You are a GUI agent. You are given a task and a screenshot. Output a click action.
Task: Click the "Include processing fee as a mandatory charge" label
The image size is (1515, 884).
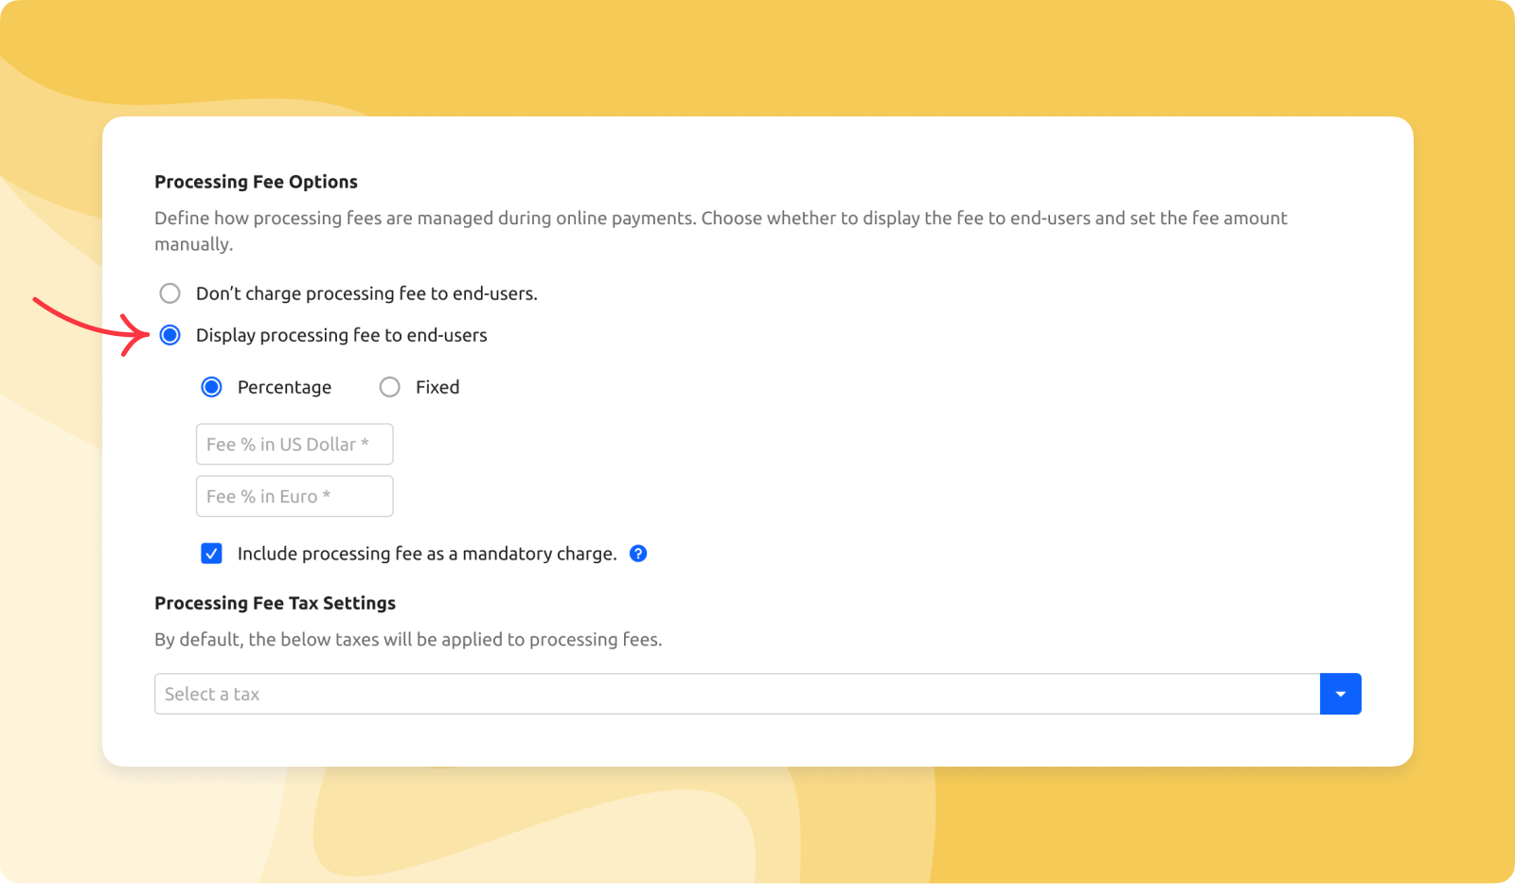click(x=426, y=554)
